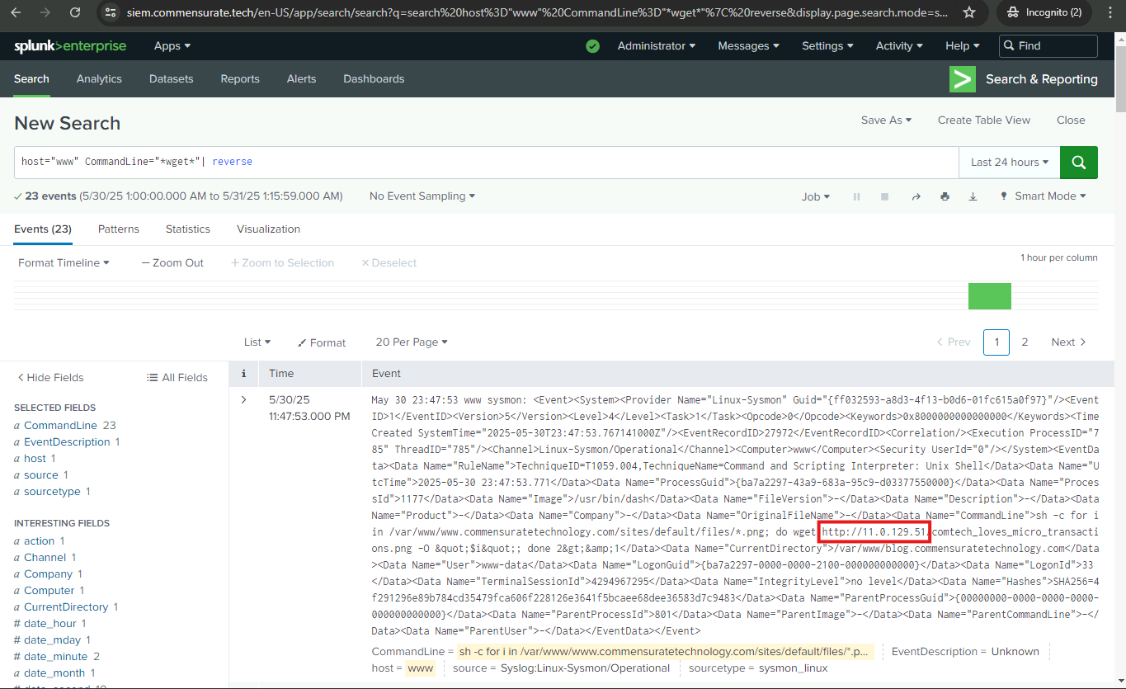Click the green timeline bar

coord(989,296)
